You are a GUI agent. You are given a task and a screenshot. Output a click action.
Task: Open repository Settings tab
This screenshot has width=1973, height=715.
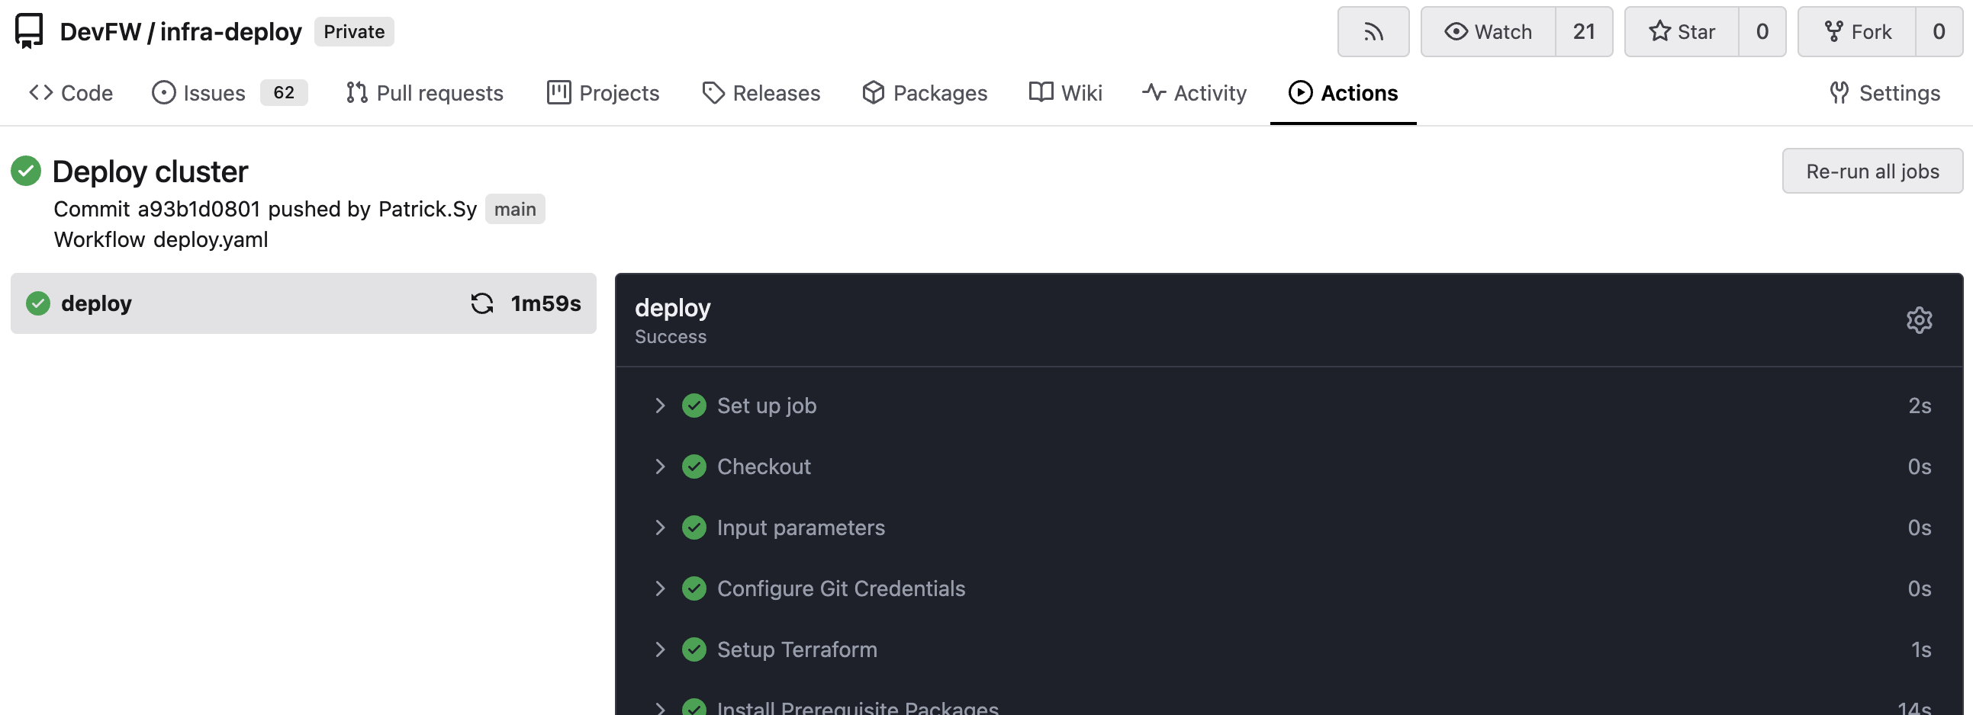(1885, 93)
